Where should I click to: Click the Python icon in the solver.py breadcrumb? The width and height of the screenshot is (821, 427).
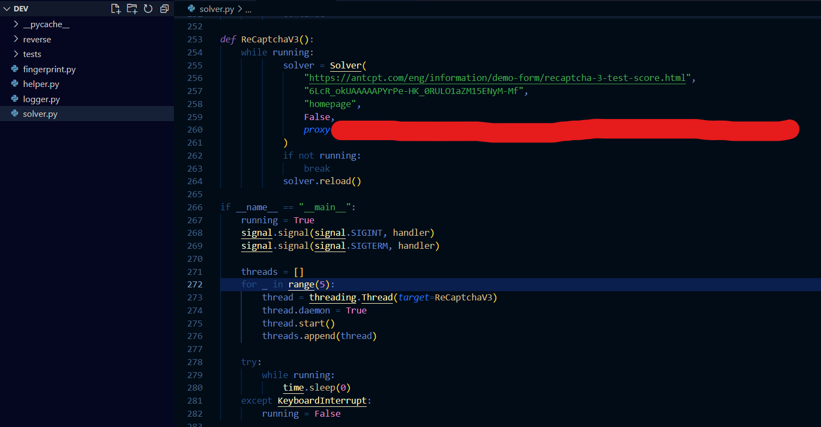tap(191, 9)
